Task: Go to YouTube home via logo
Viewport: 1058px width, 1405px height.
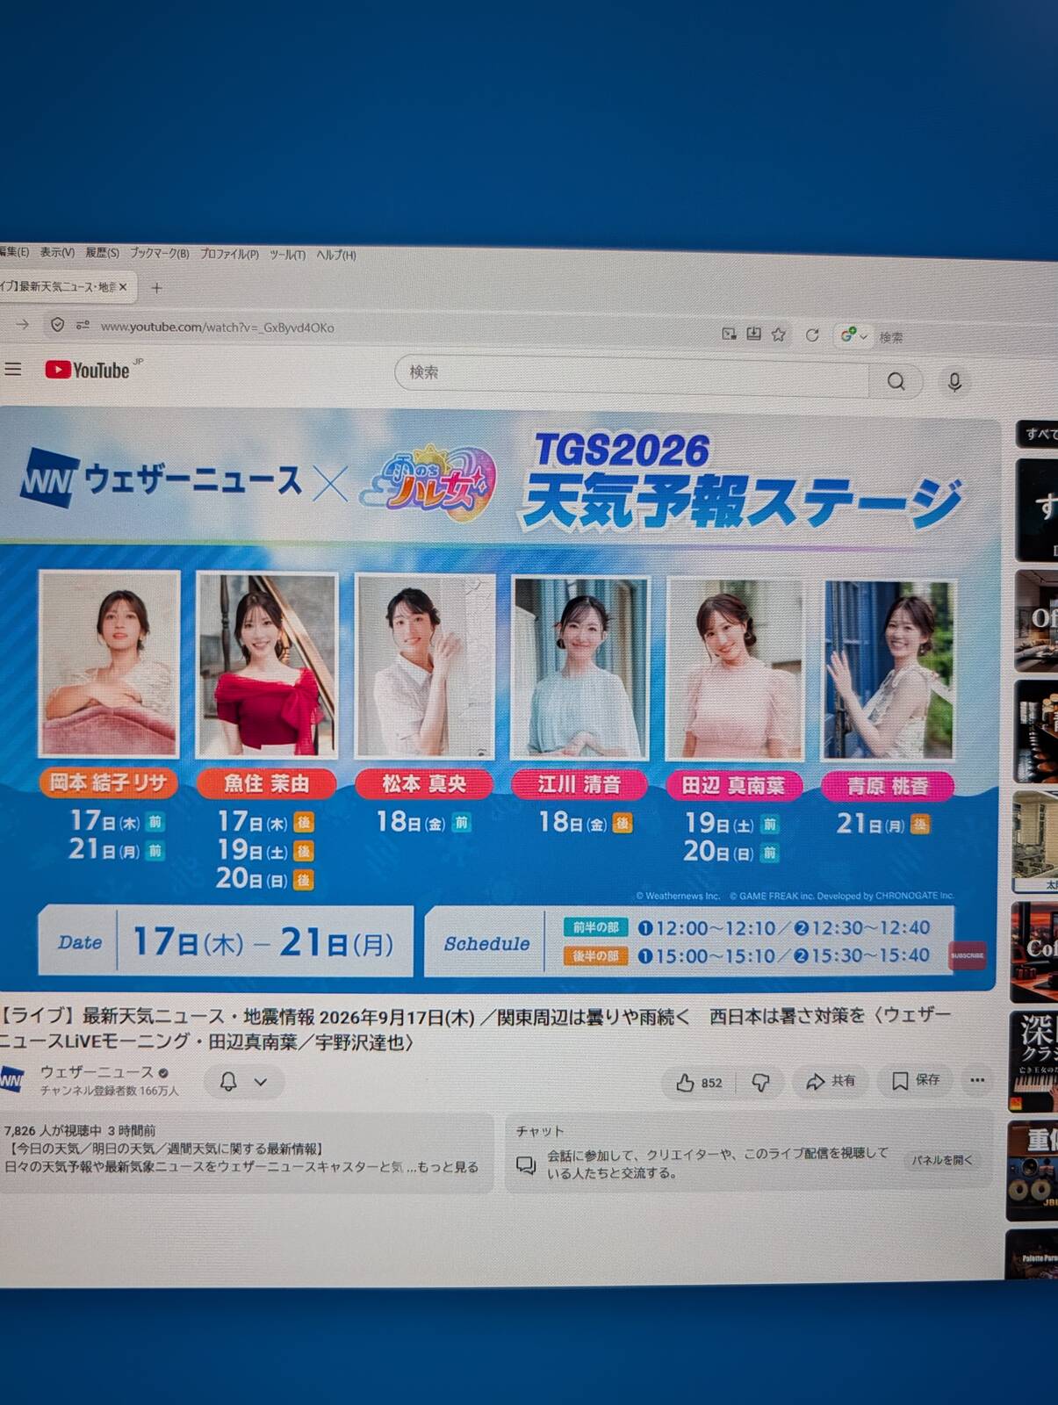Action: coord(88,370)
